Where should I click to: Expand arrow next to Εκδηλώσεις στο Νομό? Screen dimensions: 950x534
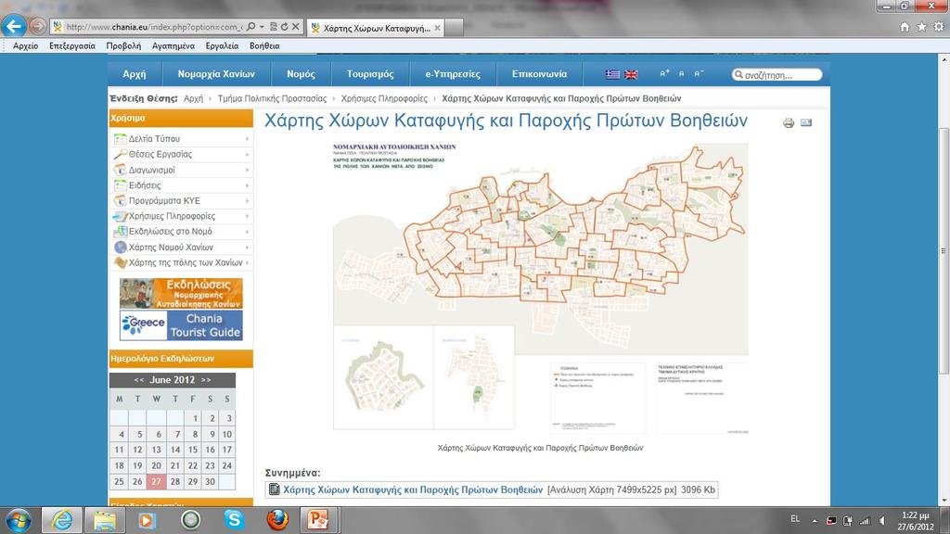(x=247, y=231)
